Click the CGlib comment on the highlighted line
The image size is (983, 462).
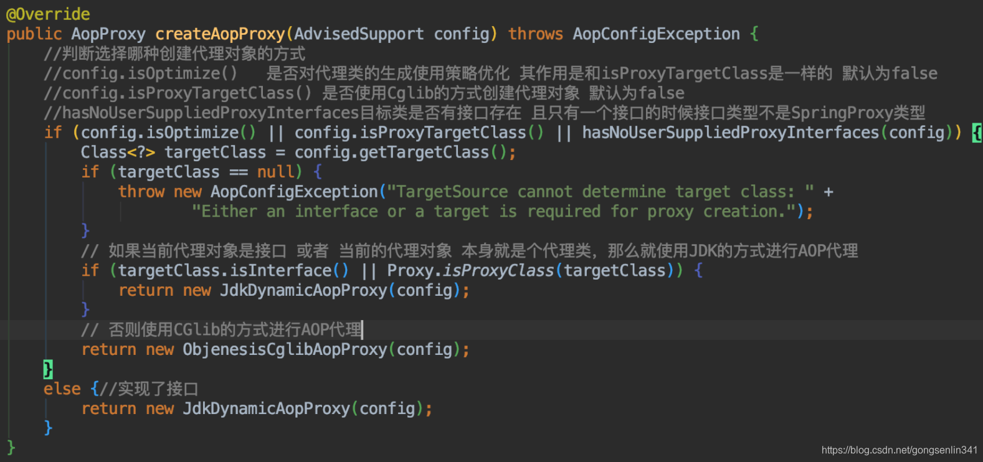coord(222,330)
